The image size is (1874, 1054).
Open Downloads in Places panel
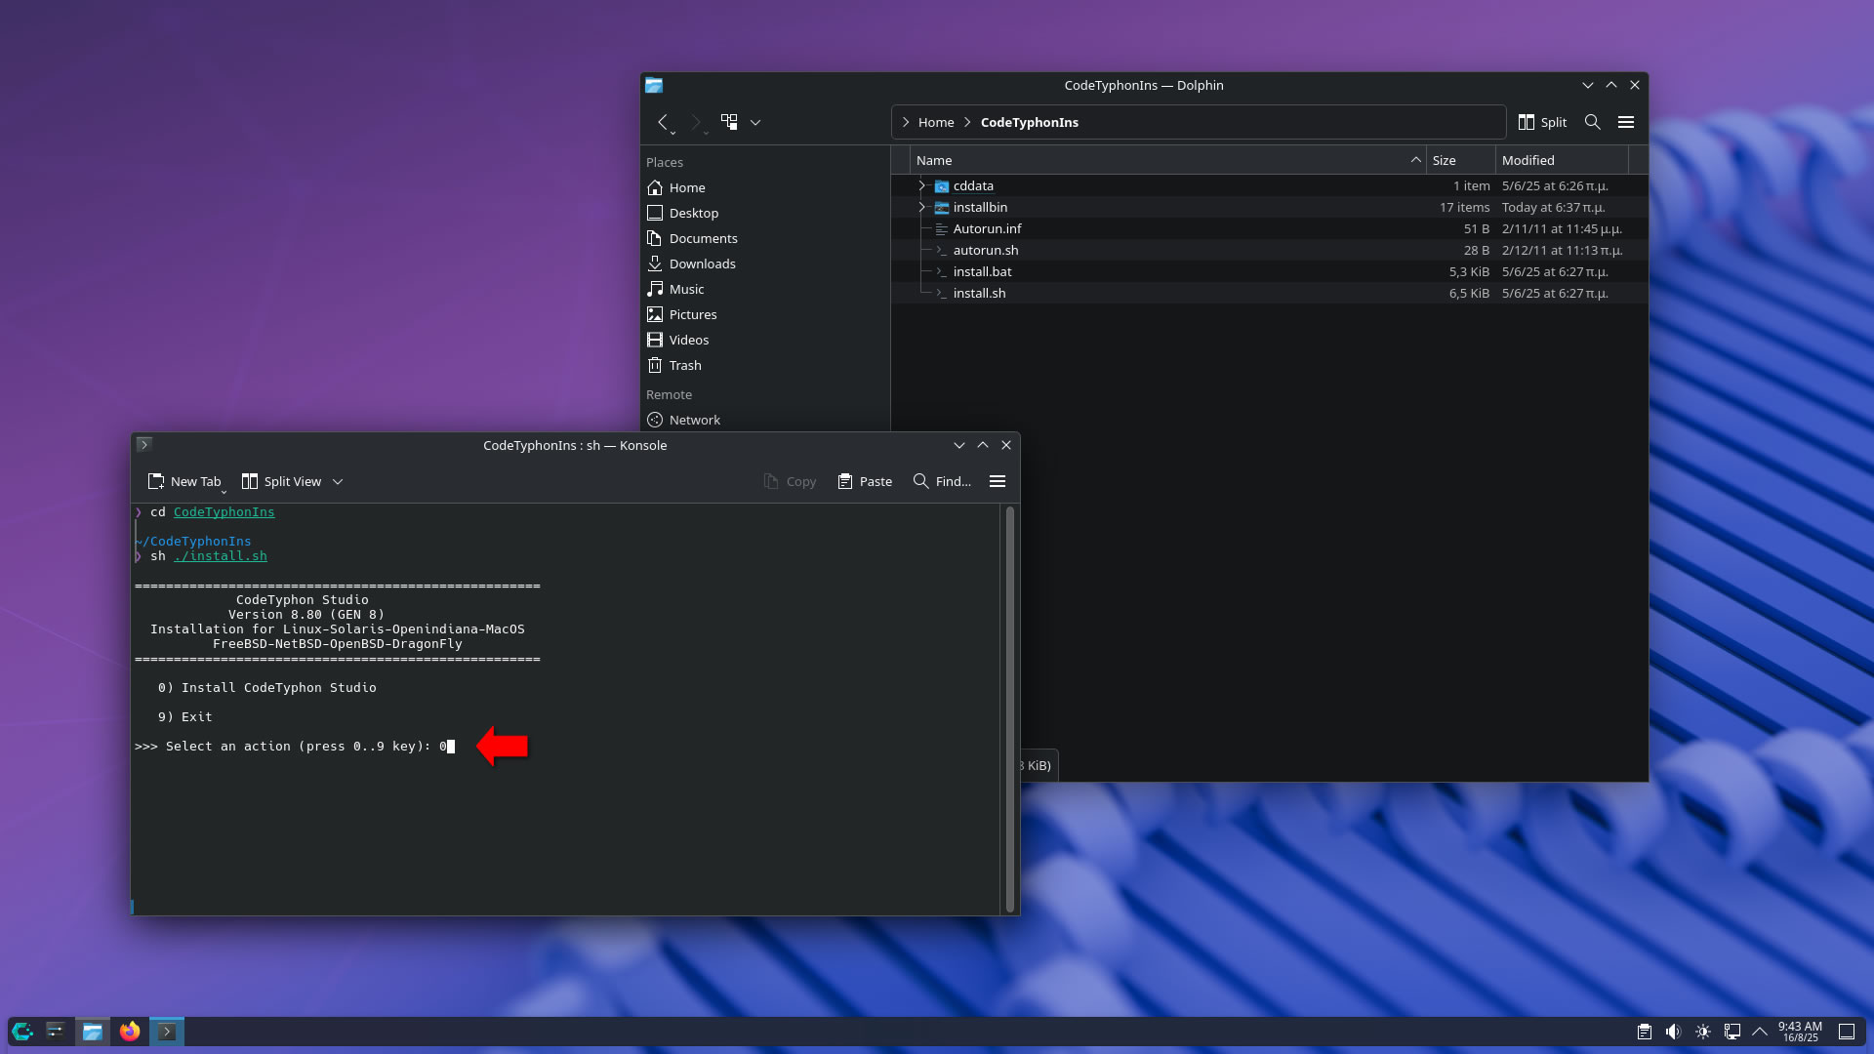(x=765, y=263)
